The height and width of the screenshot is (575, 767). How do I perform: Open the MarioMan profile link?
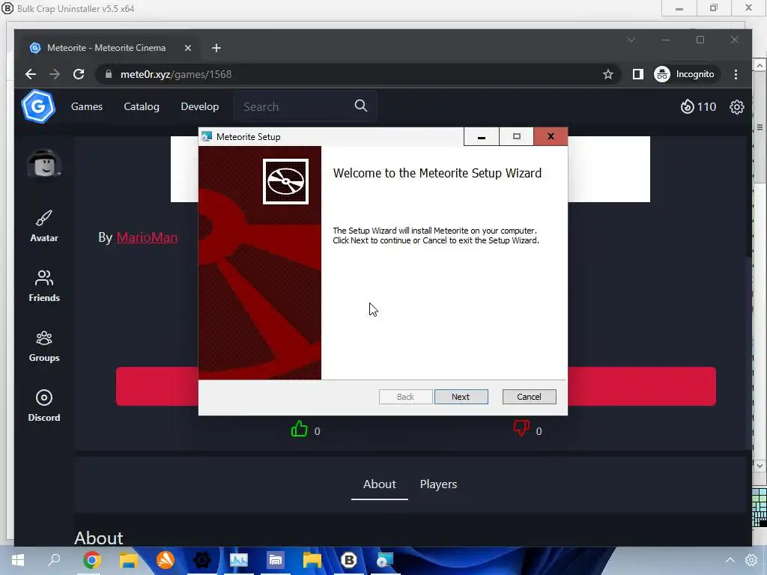point(147,237)
